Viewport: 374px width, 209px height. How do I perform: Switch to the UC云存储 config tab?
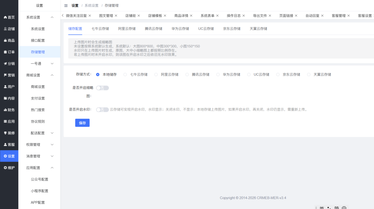pyautogui.click(x=206, y=29)
